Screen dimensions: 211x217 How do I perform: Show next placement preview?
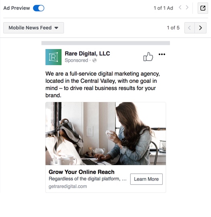(201, 28)
